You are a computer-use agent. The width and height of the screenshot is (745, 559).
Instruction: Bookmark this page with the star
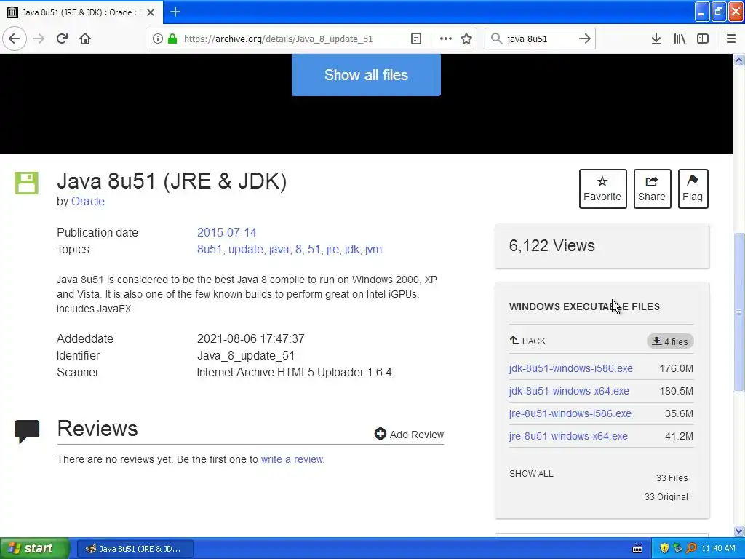tap(466, 39)
